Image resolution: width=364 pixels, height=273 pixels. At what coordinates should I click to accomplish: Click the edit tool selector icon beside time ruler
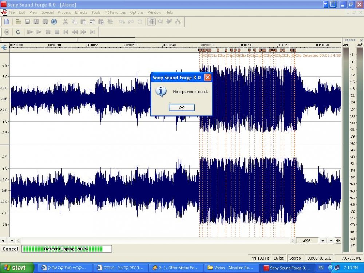[x=4, y=47]
